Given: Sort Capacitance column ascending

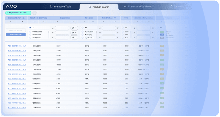Looking at the screenshot, I should pyautogui.click(x=58, y=22).
